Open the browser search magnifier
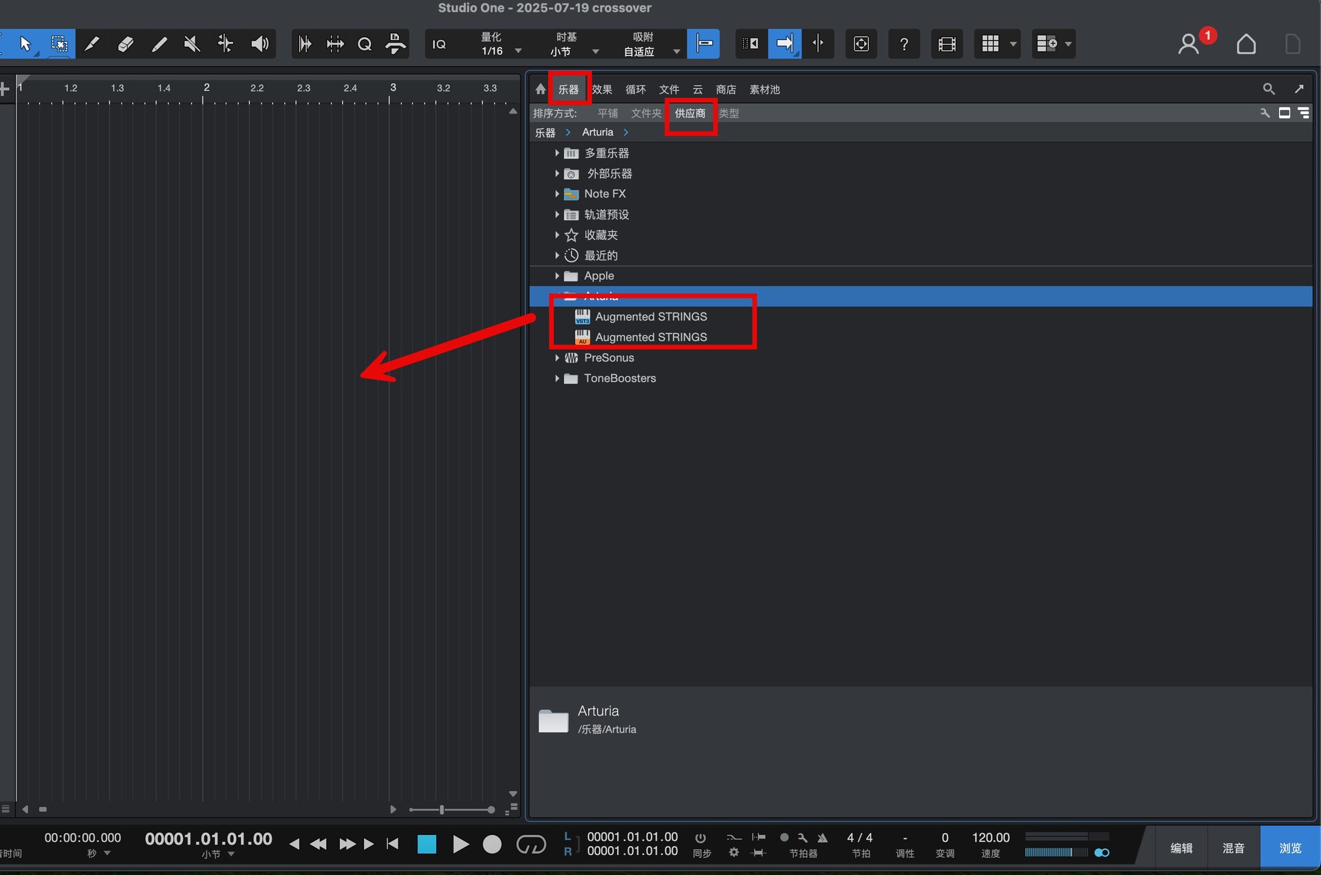The width and height of the screenshot is (1321, 875). [1269, 89]
